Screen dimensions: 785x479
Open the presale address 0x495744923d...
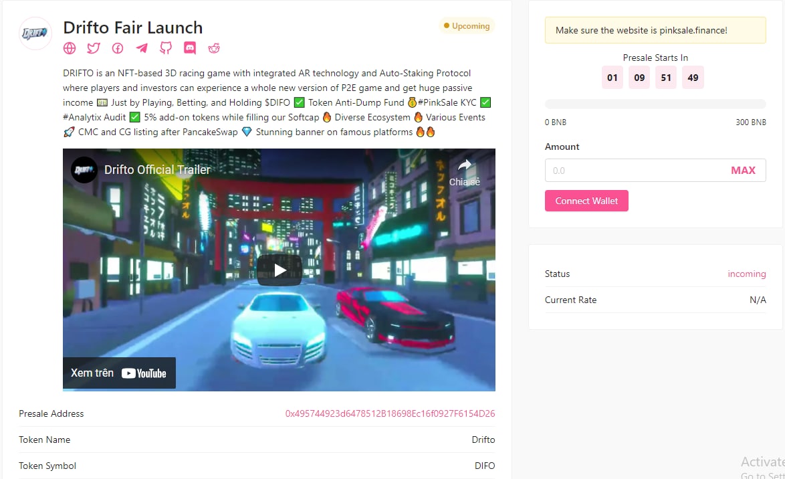[390, 413]
